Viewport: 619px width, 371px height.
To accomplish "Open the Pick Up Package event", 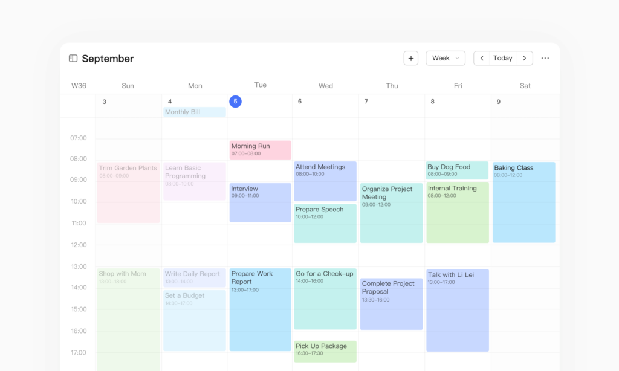I will (325, 351).
